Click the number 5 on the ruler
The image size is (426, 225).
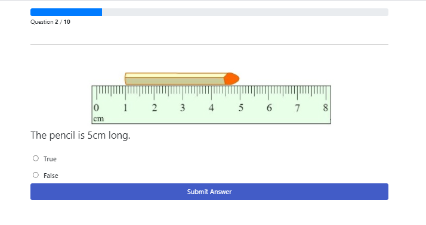pos(241,108)
